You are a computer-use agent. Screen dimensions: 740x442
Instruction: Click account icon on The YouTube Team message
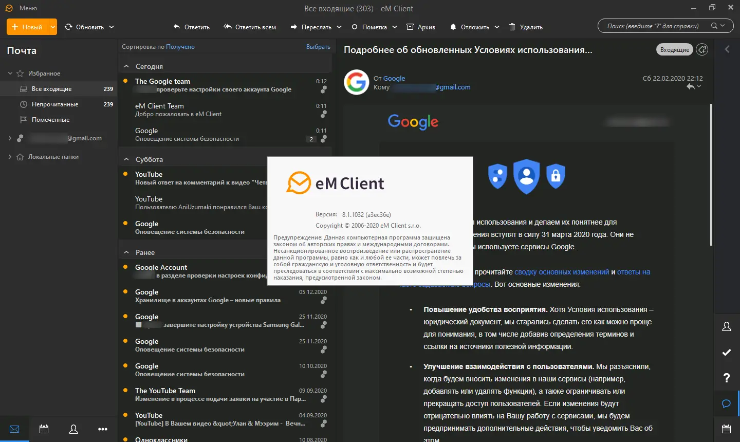[x=324, y=399]
